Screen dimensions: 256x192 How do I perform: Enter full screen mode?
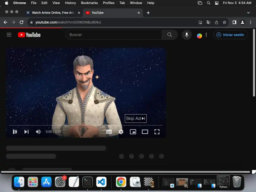coord(157,132)
